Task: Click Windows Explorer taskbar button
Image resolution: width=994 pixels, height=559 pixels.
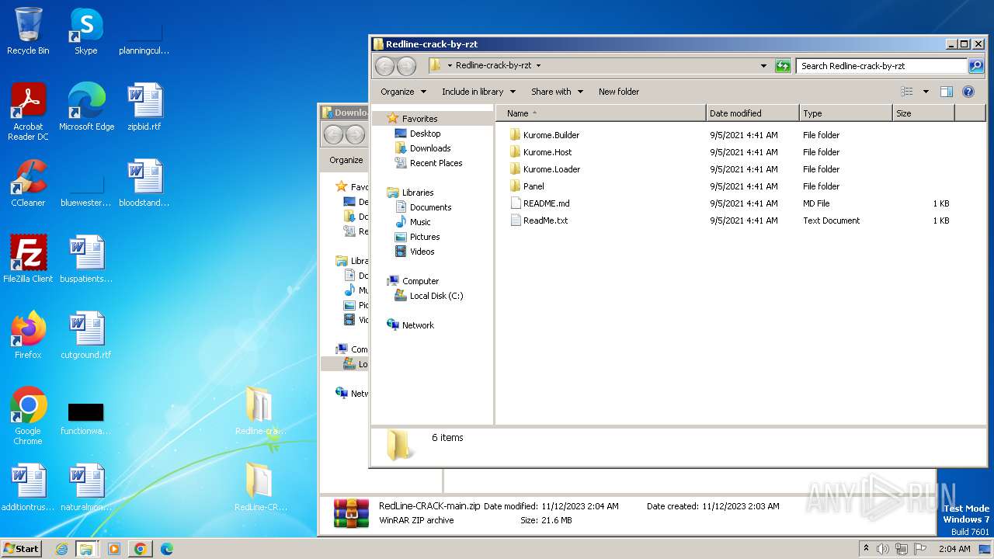Action: pyautogui.click(x=86, y=549)
